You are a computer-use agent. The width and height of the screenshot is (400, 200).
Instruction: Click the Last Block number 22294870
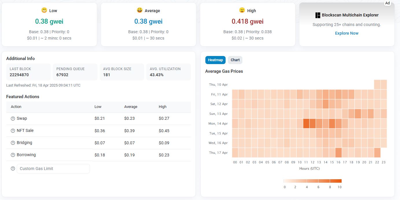[19, 75]
